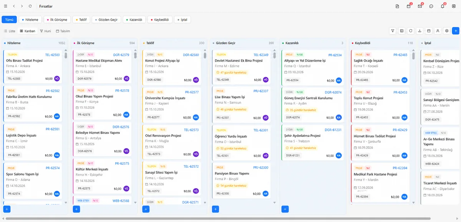Viewport: 461px width, 222px height.
Task: Switch to the Huni view
Action: coord(45,31)
